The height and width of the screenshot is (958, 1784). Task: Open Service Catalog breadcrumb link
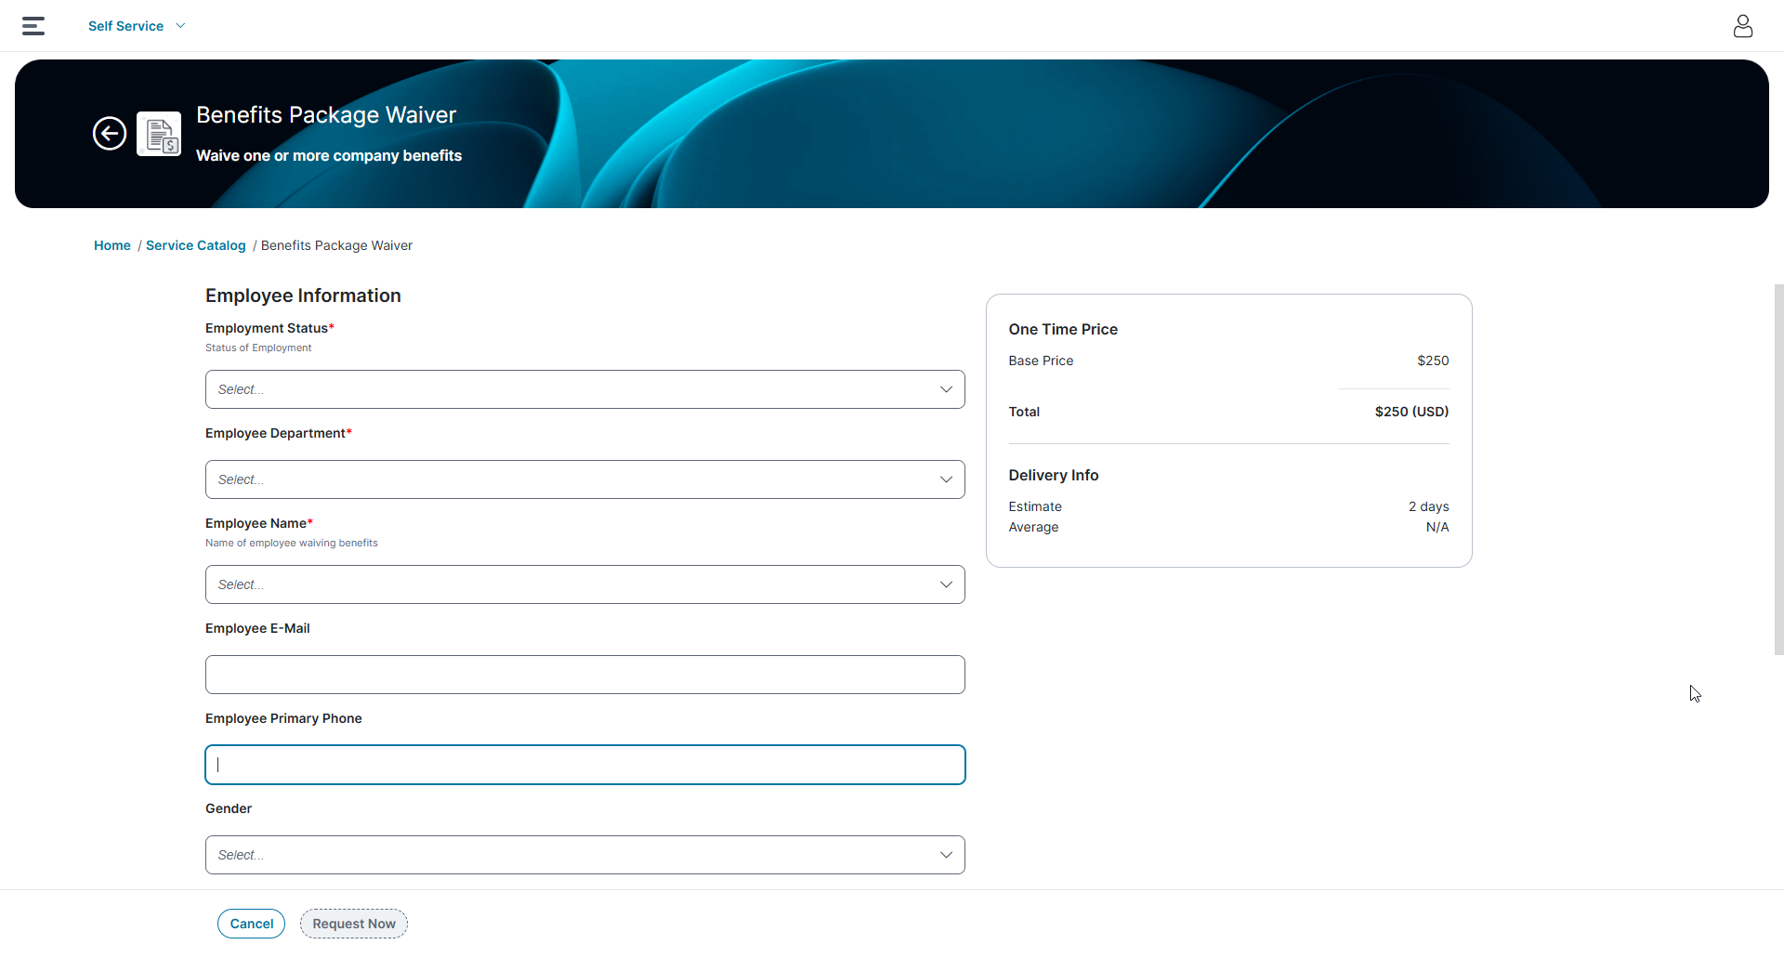[196, 245]
